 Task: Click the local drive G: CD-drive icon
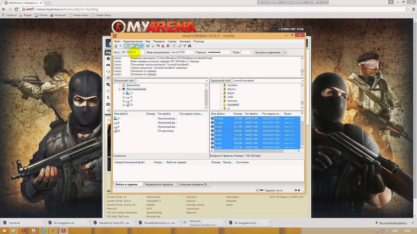(115, 131)
